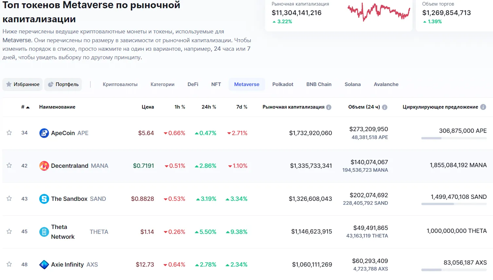Click the Theta Network logo icon
The height and width of the screenshot is (280, 493).
(44, 232)
